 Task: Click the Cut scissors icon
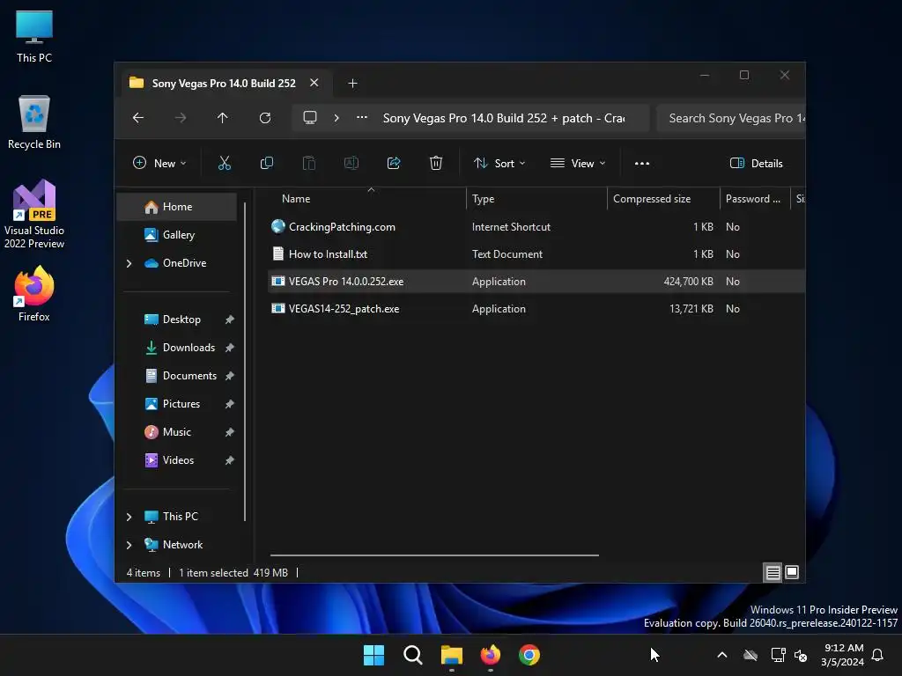(x=225, y=163)
